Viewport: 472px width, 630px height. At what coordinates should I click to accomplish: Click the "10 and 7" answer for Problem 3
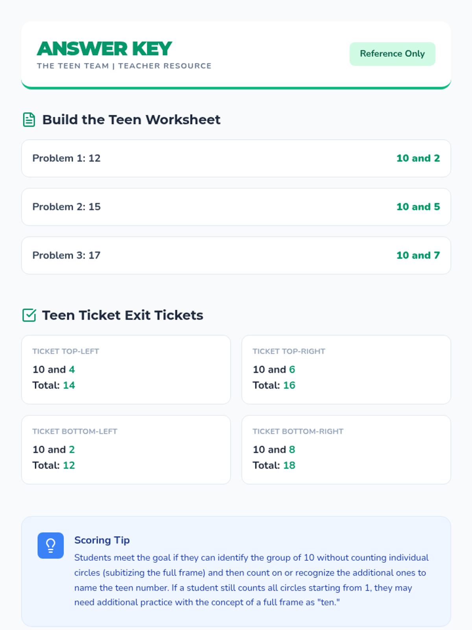(x=418, y=255)
